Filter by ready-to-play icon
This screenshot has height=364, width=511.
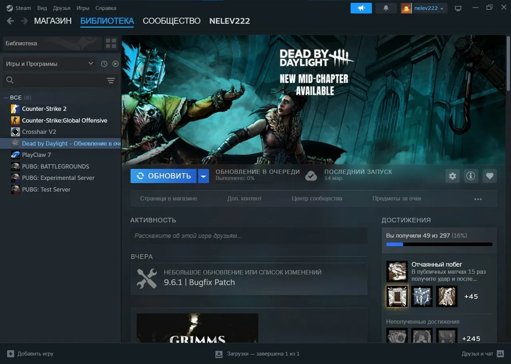[115, 64]
